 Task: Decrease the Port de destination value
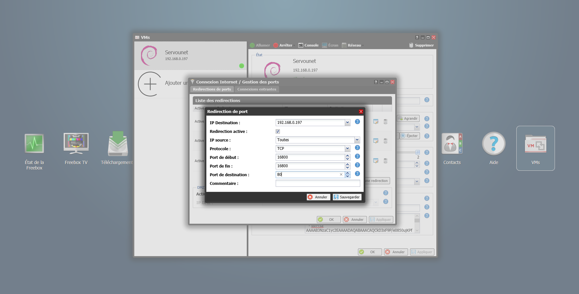click(x=347, y=176)
